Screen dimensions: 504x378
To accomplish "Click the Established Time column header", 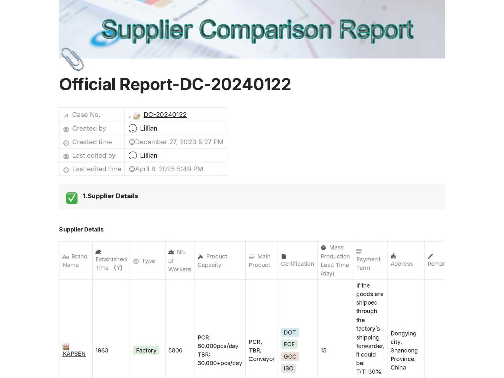I will [111, 261].
